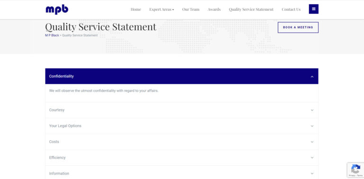Expand Your Legal Options chevron
This screenshot has width=364, height=179.
(x=312, y=126)
